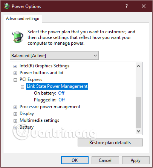153x168 pixels.
Task: Click the green battery plug icon
Action: pyautogui.click(x=18, y=37)
